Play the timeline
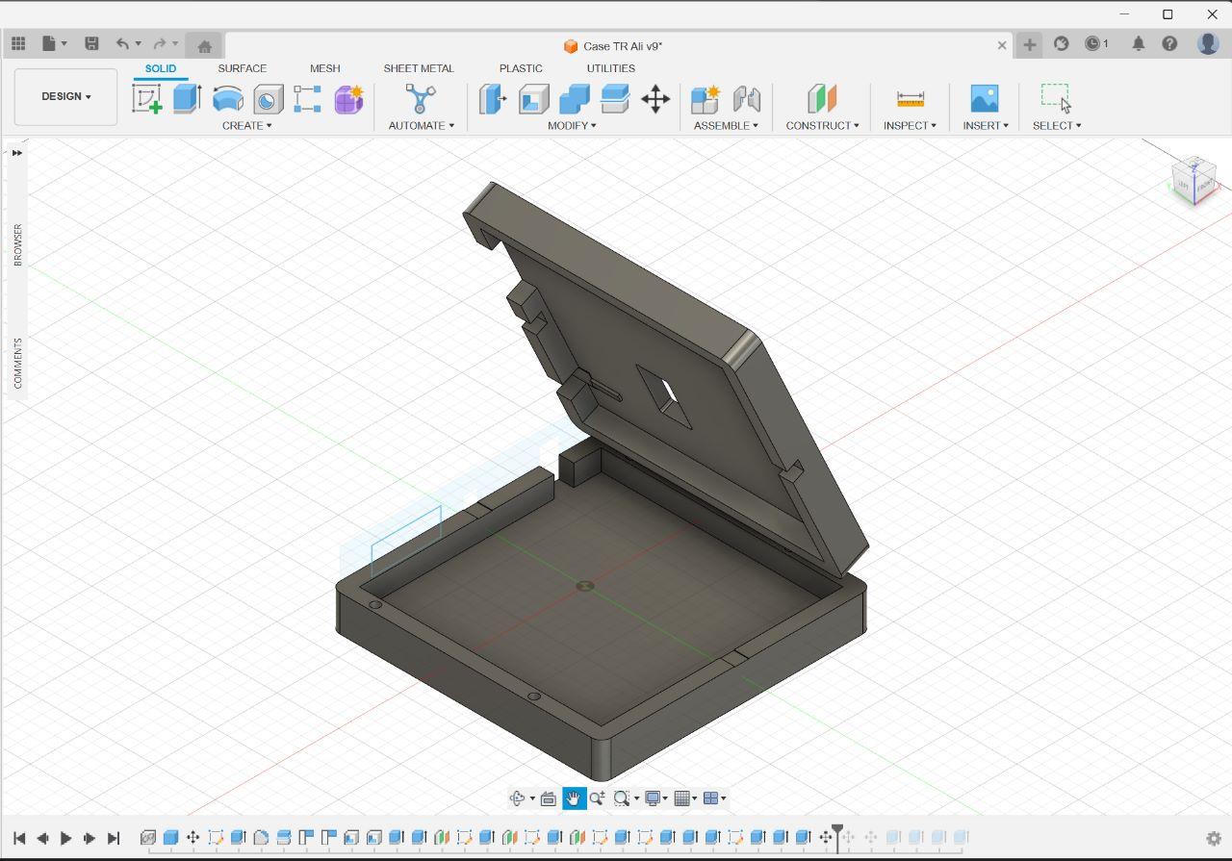1232x861 pixels. [x=65, y=838]
